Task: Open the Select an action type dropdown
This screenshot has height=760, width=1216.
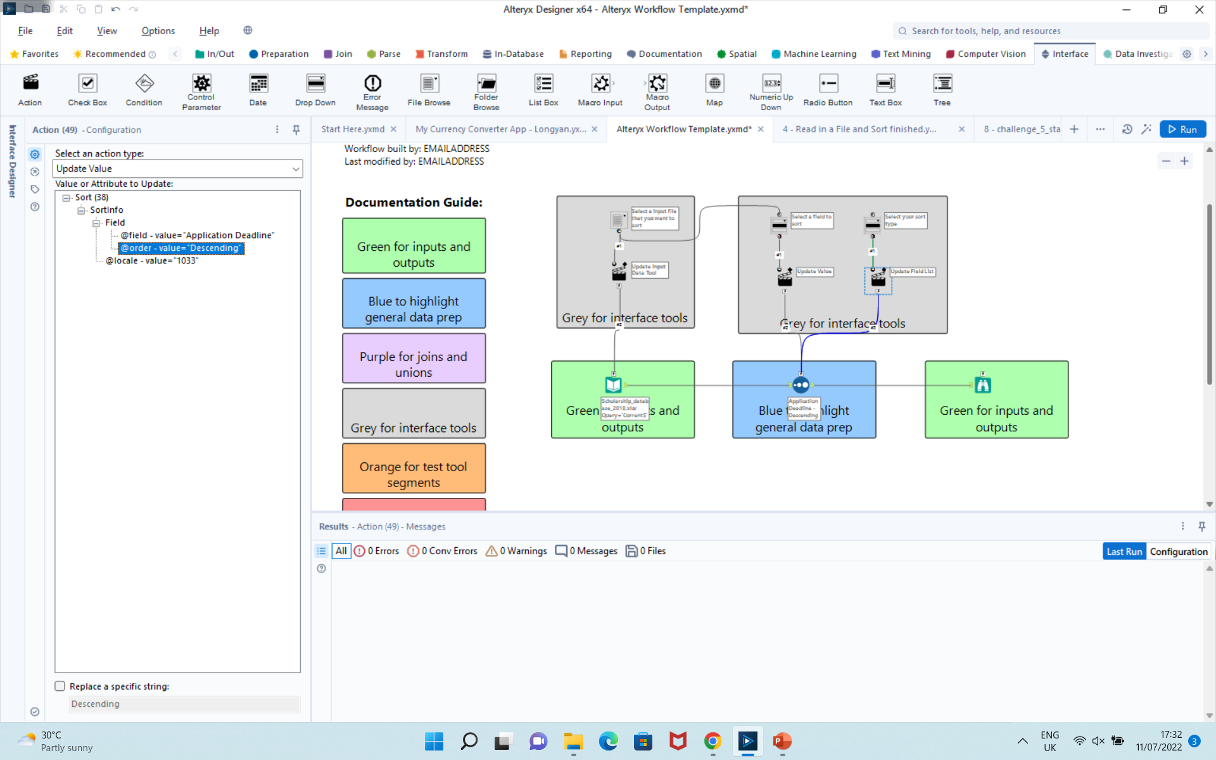Action: coord(295,168)
